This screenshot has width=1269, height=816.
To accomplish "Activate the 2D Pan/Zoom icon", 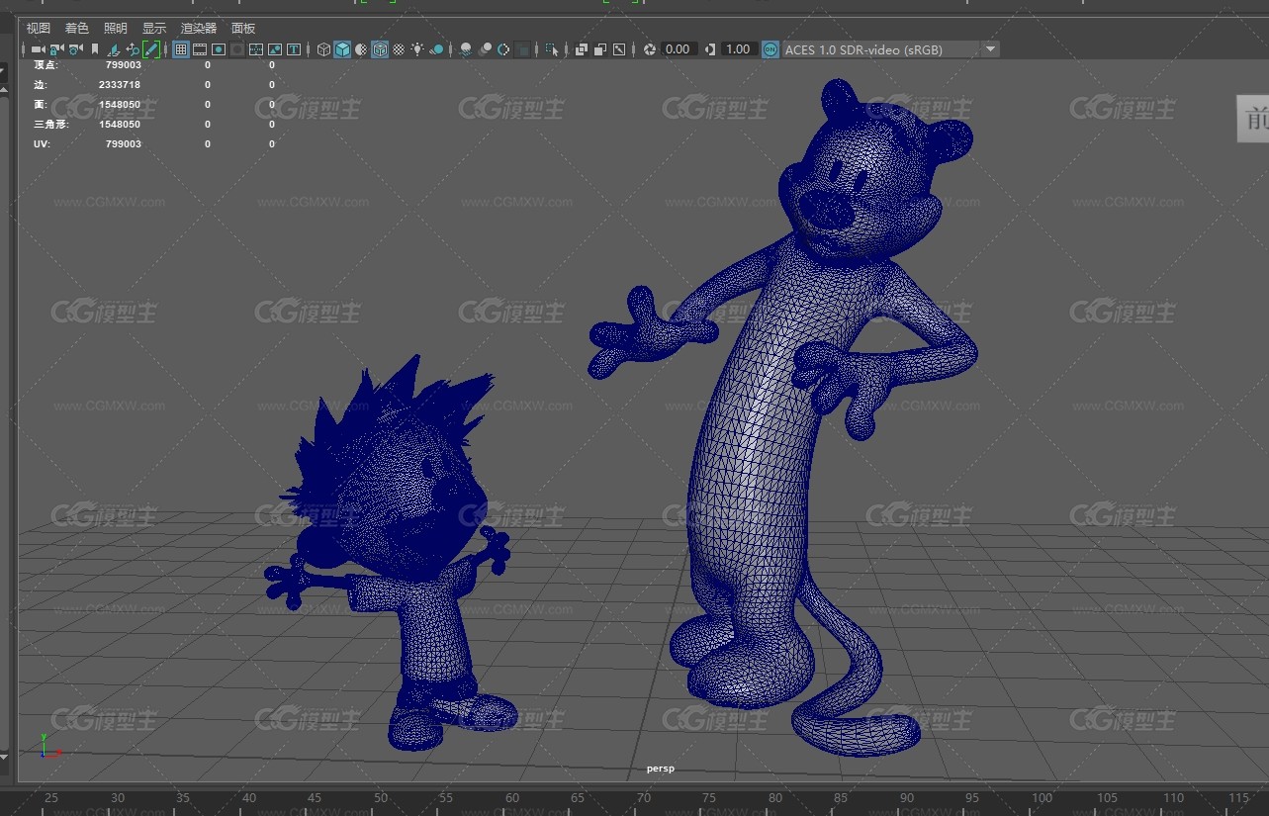I will click(x=133, y=49).
